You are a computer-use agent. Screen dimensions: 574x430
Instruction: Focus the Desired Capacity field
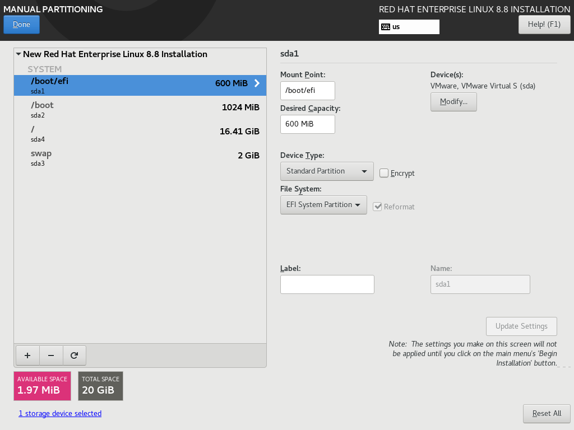click(308, 124)
